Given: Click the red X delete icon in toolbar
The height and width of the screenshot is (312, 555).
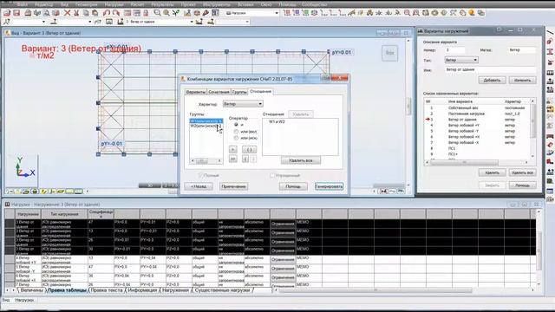Looking at the screenshot, I should click(x=67, y=13).
